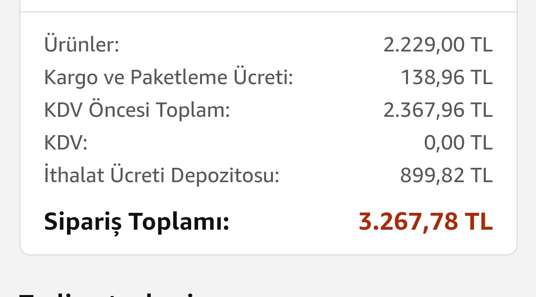Tap the İthalat Ücreti Depozitosu label
Viewport: 536px width, 297px height.
pos(162,175)
